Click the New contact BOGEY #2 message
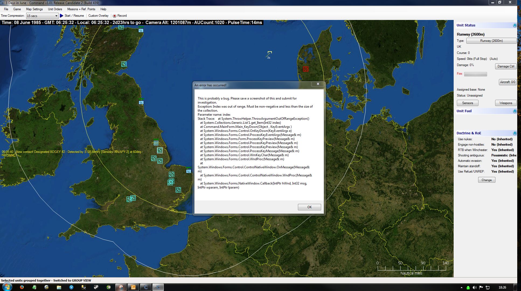Viewport: 521px width, 291px height. [x=72, y=153]
